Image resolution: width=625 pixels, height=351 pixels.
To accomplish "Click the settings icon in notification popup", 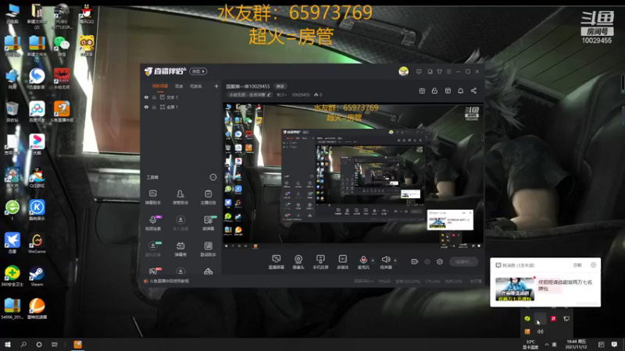I will click(593, 264).
